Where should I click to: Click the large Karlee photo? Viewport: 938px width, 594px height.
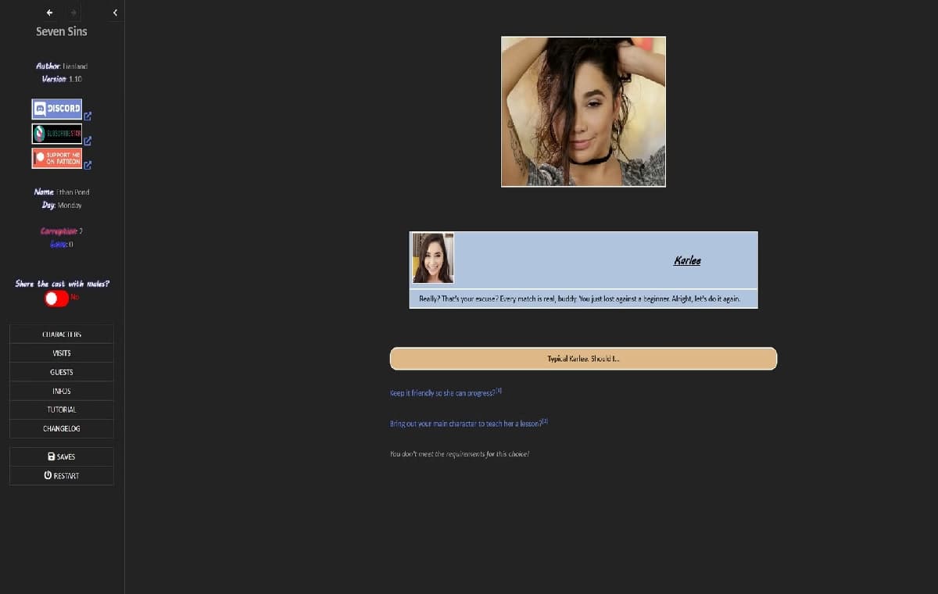click(x=583, y=112)
